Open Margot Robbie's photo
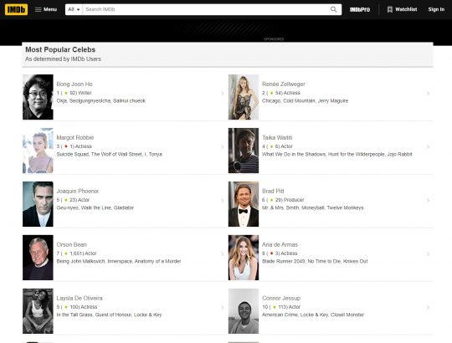 (38, 151)
